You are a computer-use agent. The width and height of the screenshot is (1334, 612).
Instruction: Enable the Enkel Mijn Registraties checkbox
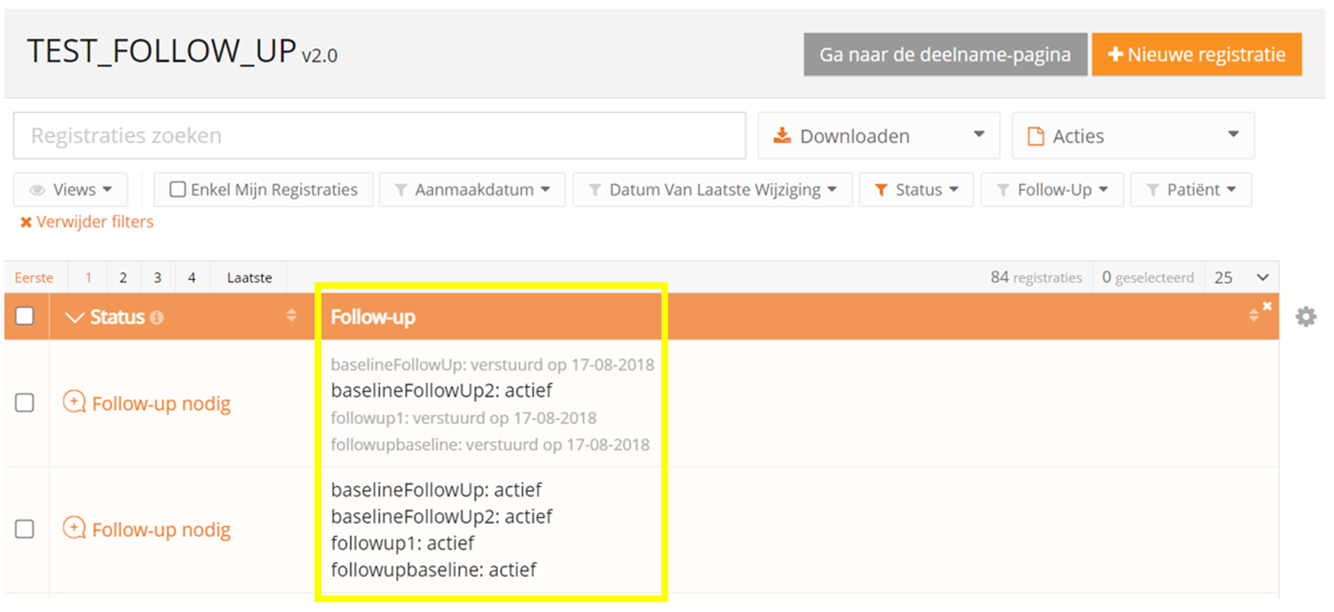coord(178,189)
